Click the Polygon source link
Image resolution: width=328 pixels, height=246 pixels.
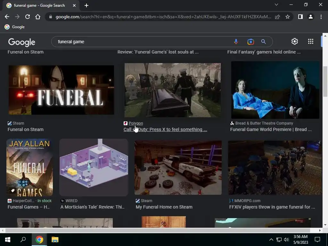[136, 123]
